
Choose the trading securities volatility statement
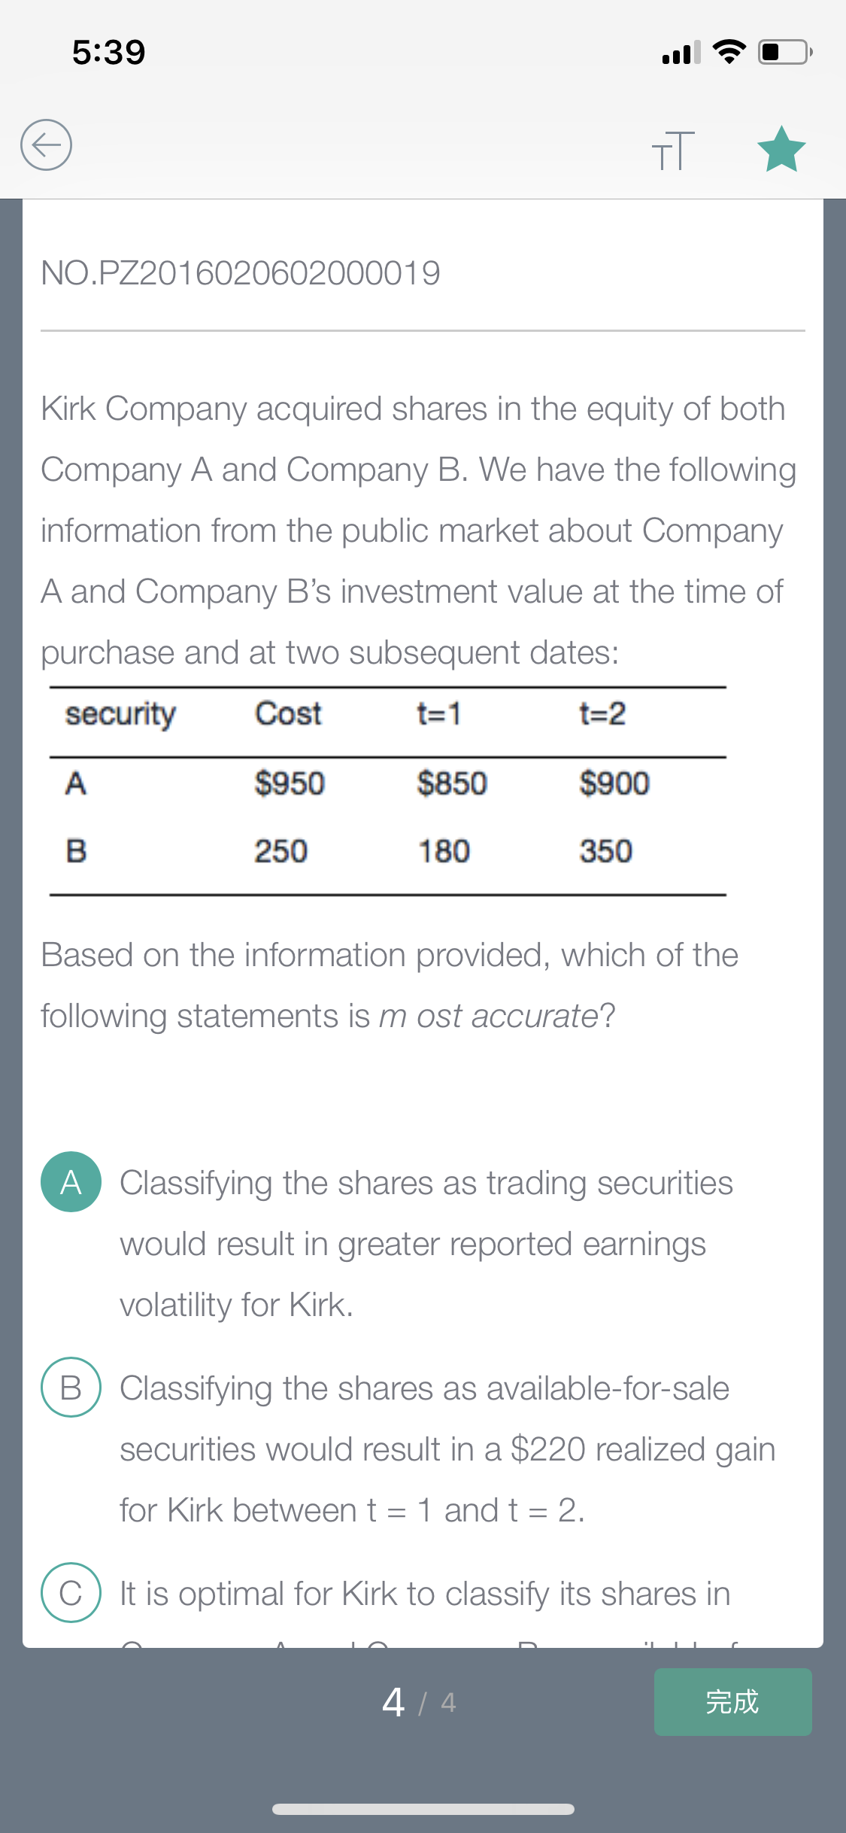pos(426,1244)
